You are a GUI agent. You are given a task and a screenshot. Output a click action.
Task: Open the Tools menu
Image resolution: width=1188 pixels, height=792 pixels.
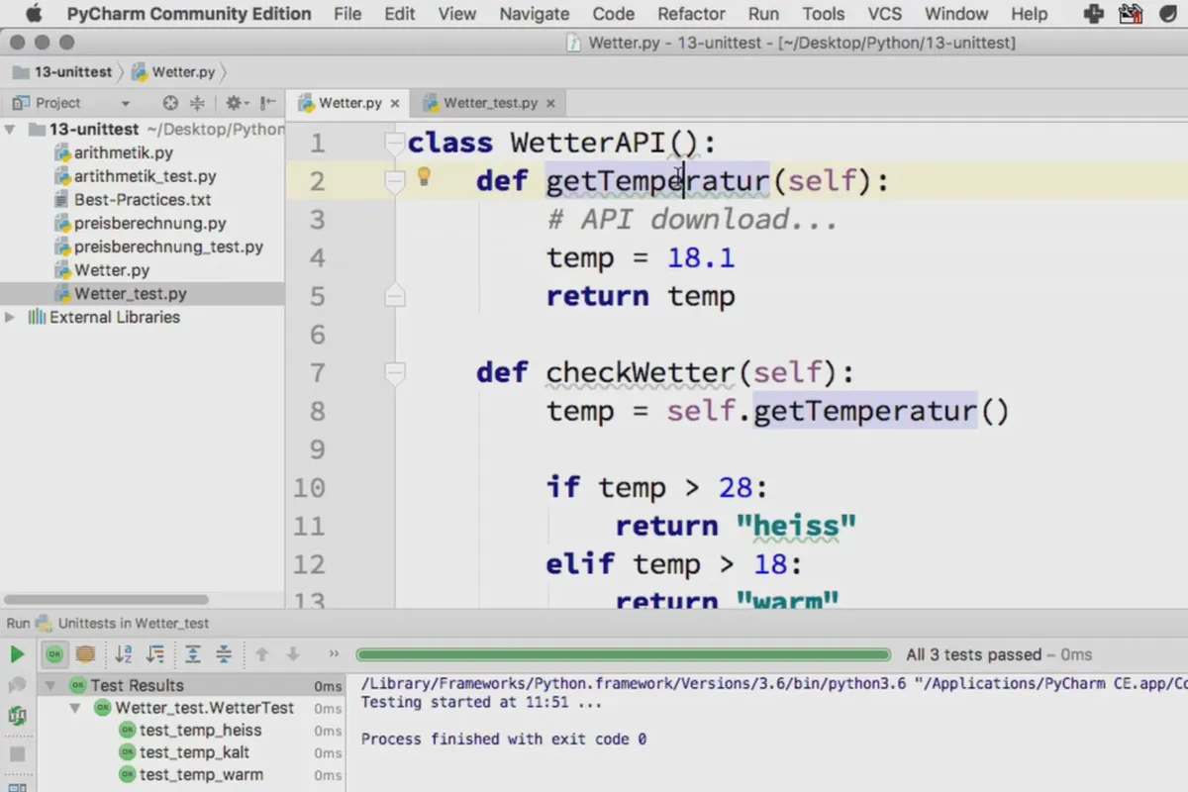(824, 14)
